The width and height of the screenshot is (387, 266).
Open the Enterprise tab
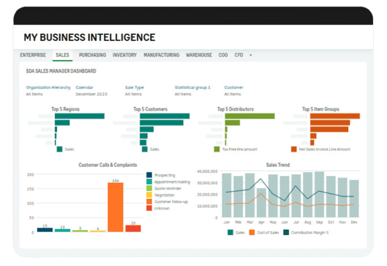click(33, 55)
